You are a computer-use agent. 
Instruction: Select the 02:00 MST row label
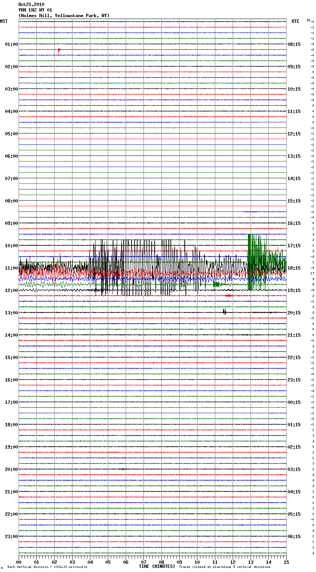tap(12, 67)
